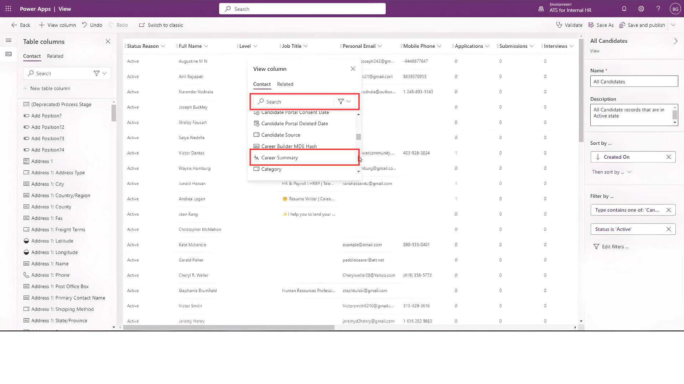Focus the top Power Apps search bar
Screen dimensions: 684x384
(x=302, y=9)
